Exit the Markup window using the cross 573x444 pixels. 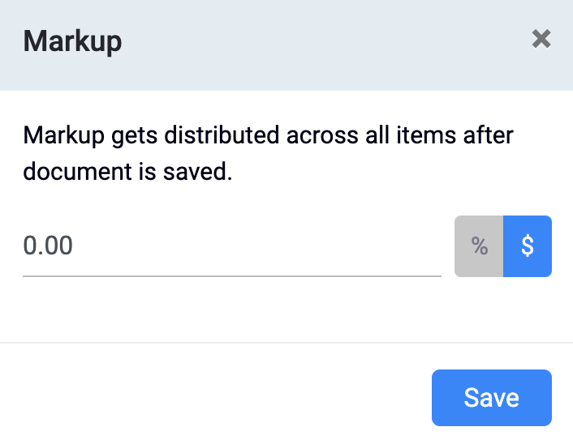pos(541,39)
